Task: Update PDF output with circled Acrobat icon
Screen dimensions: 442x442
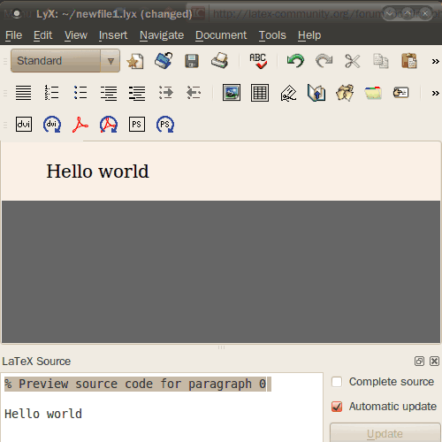Action: tap(109, 124)
